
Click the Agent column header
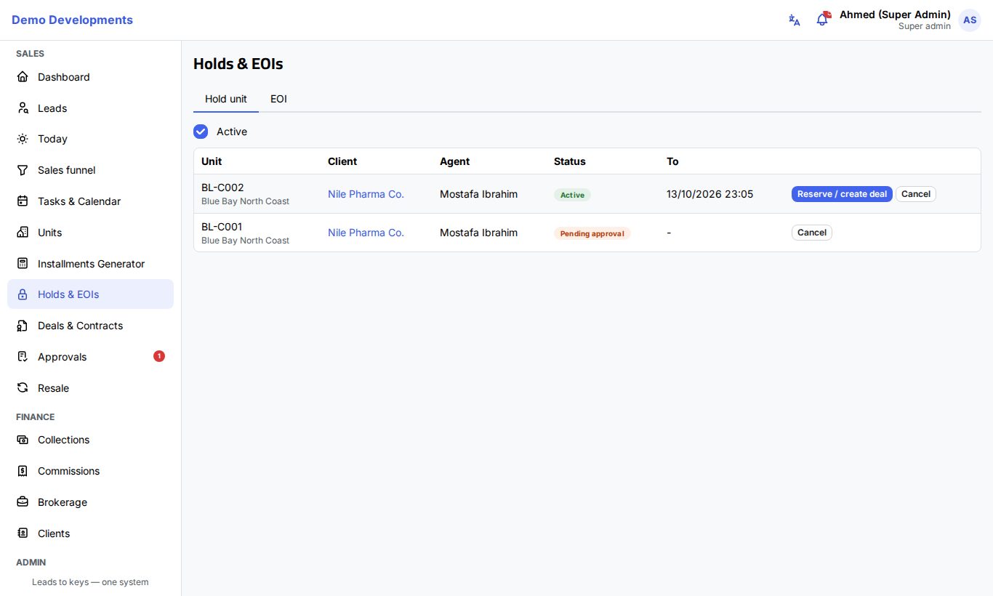[x=454, y=161]
